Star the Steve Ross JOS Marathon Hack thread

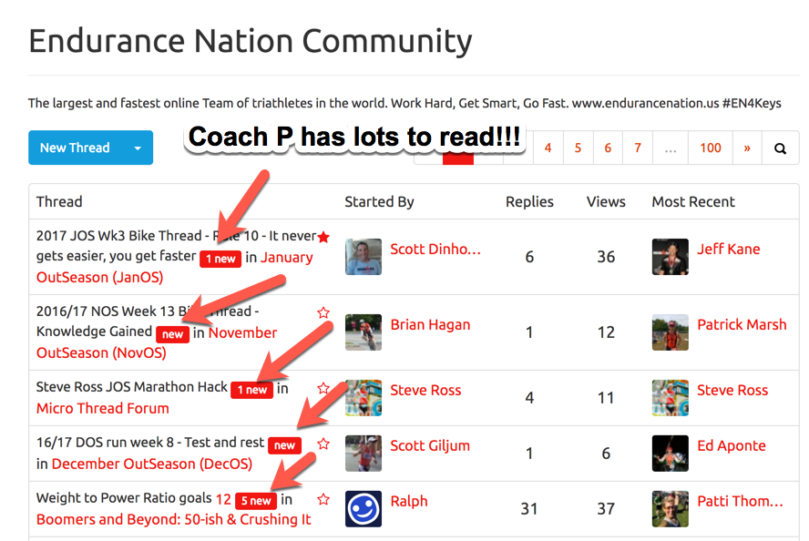coord(323,388)
